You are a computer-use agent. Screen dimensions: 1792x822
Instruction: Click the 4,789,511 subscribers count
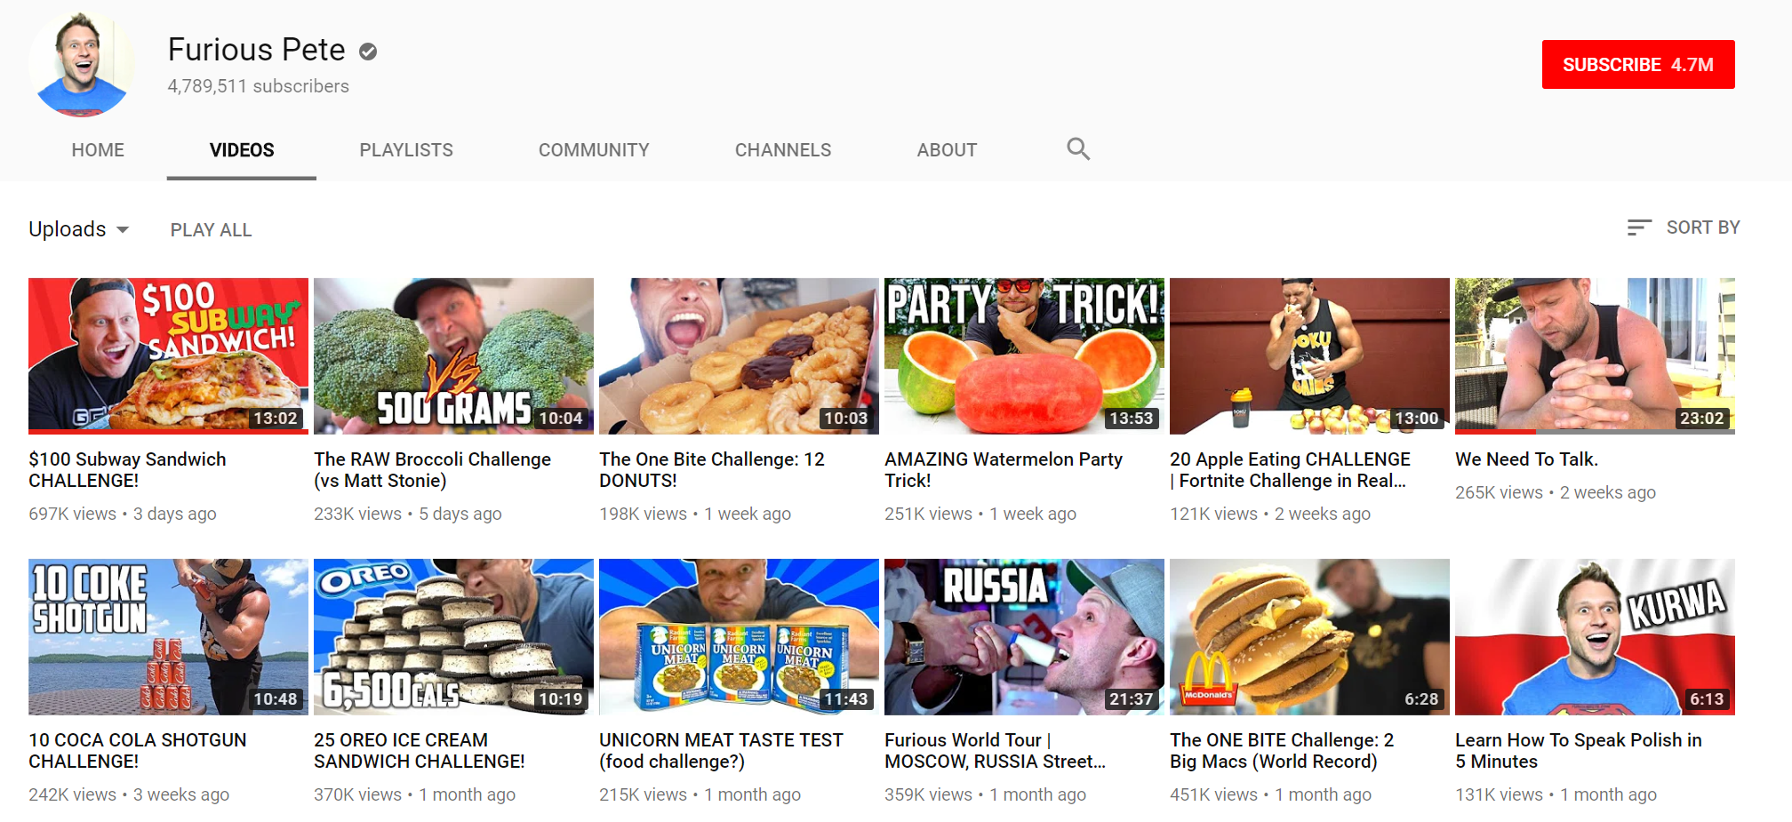click(258, 86)
